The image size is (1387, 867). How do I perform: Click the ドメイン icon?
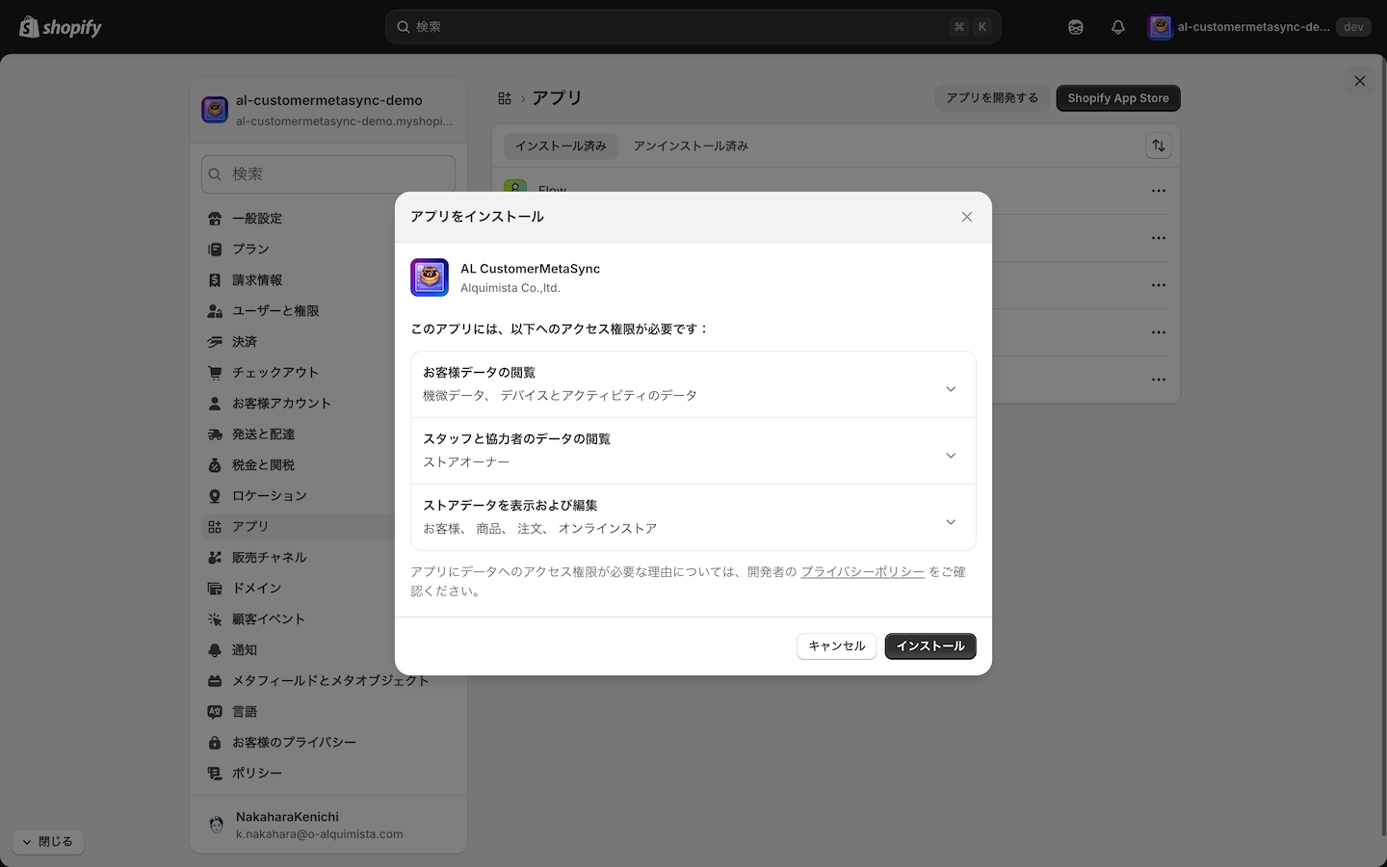click(x=215, y=589)
